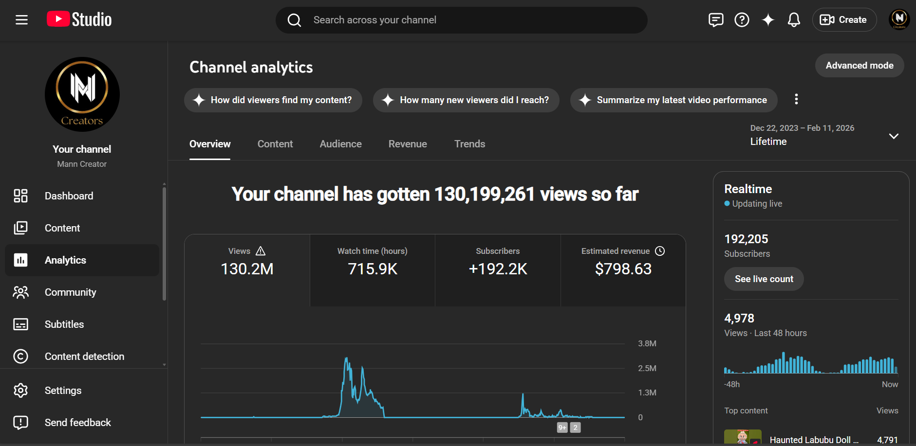Open the hamburger navigation menu
Viewport: 916px width, 446px height.
tap(21, 20)
